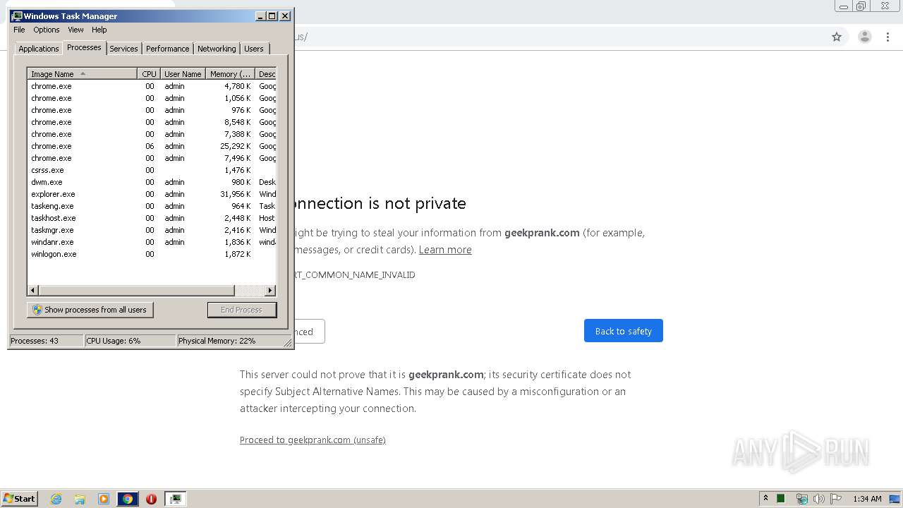This screenshot has height=508, width=903.
Task: Click the Task Manager title bar icon
Action: pos(17,16)
